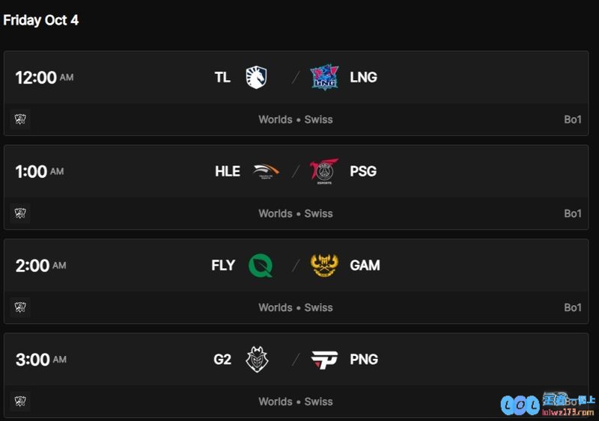
Task: Click the LNG Esports team logo
Action: (324, 77)
